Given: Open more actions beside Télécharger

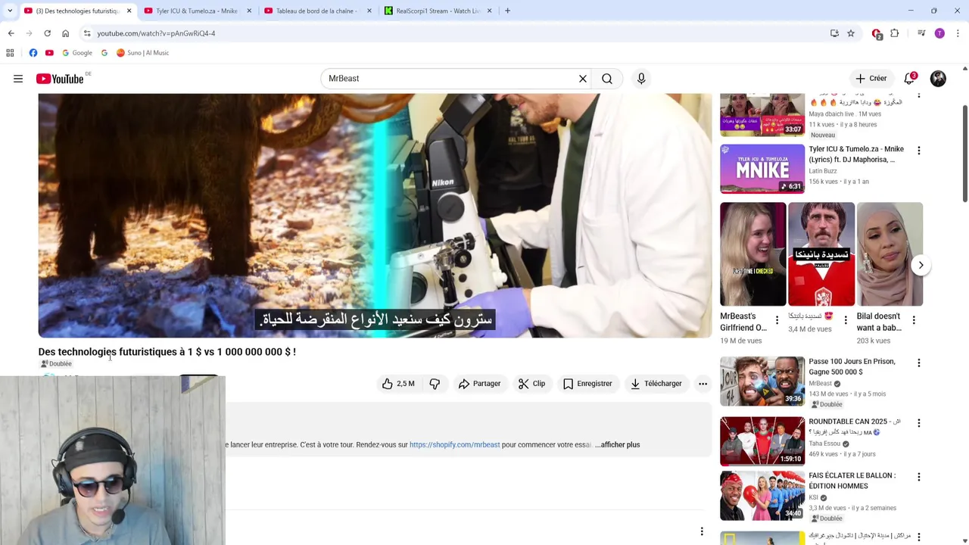Looking at the screenshot, I should point(703,384).
